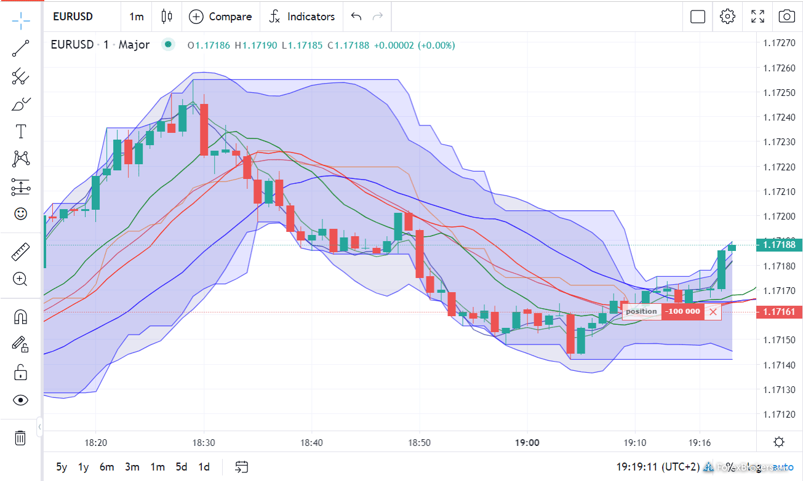The height and width of the screenshot is (481, 803).
Task: Activate the zoom in tool
Action: coord(21,279)
